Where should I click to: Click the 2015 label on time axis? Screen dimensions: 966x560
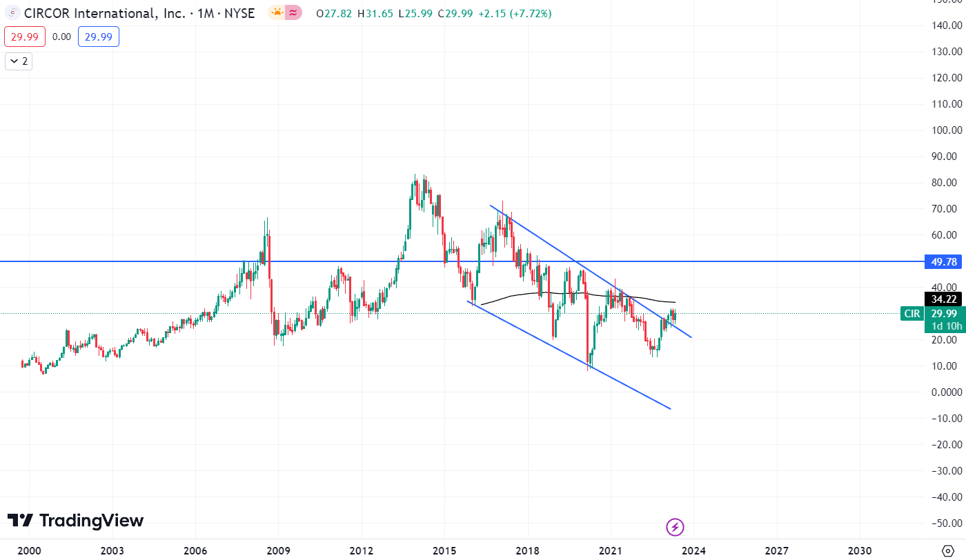(444, 551)
